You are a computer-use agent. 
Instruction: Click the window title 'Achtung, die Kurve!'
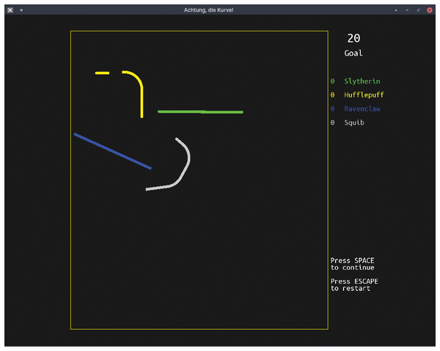pyautogui.click(x=208, y=10)
